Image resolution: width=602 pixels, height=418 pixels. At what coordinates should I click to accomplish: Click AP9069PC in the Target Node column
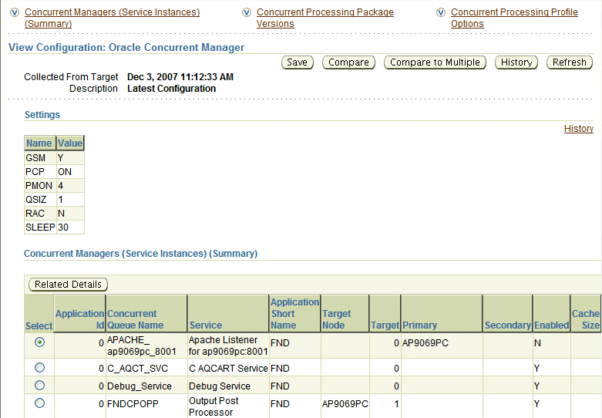(345, 404)
